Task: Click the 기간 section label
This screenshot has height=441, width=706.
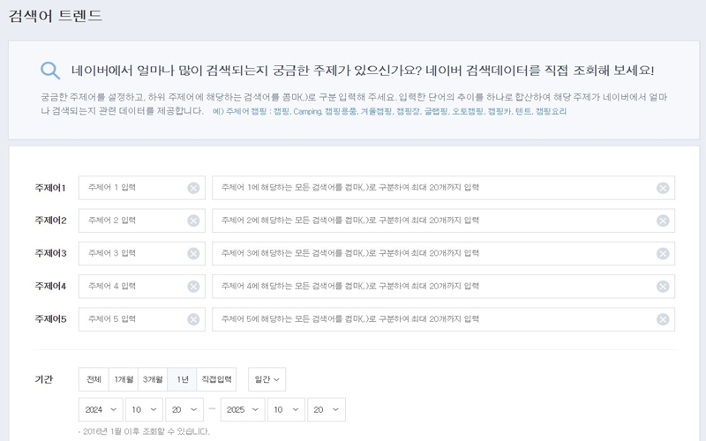Action: 43,379
